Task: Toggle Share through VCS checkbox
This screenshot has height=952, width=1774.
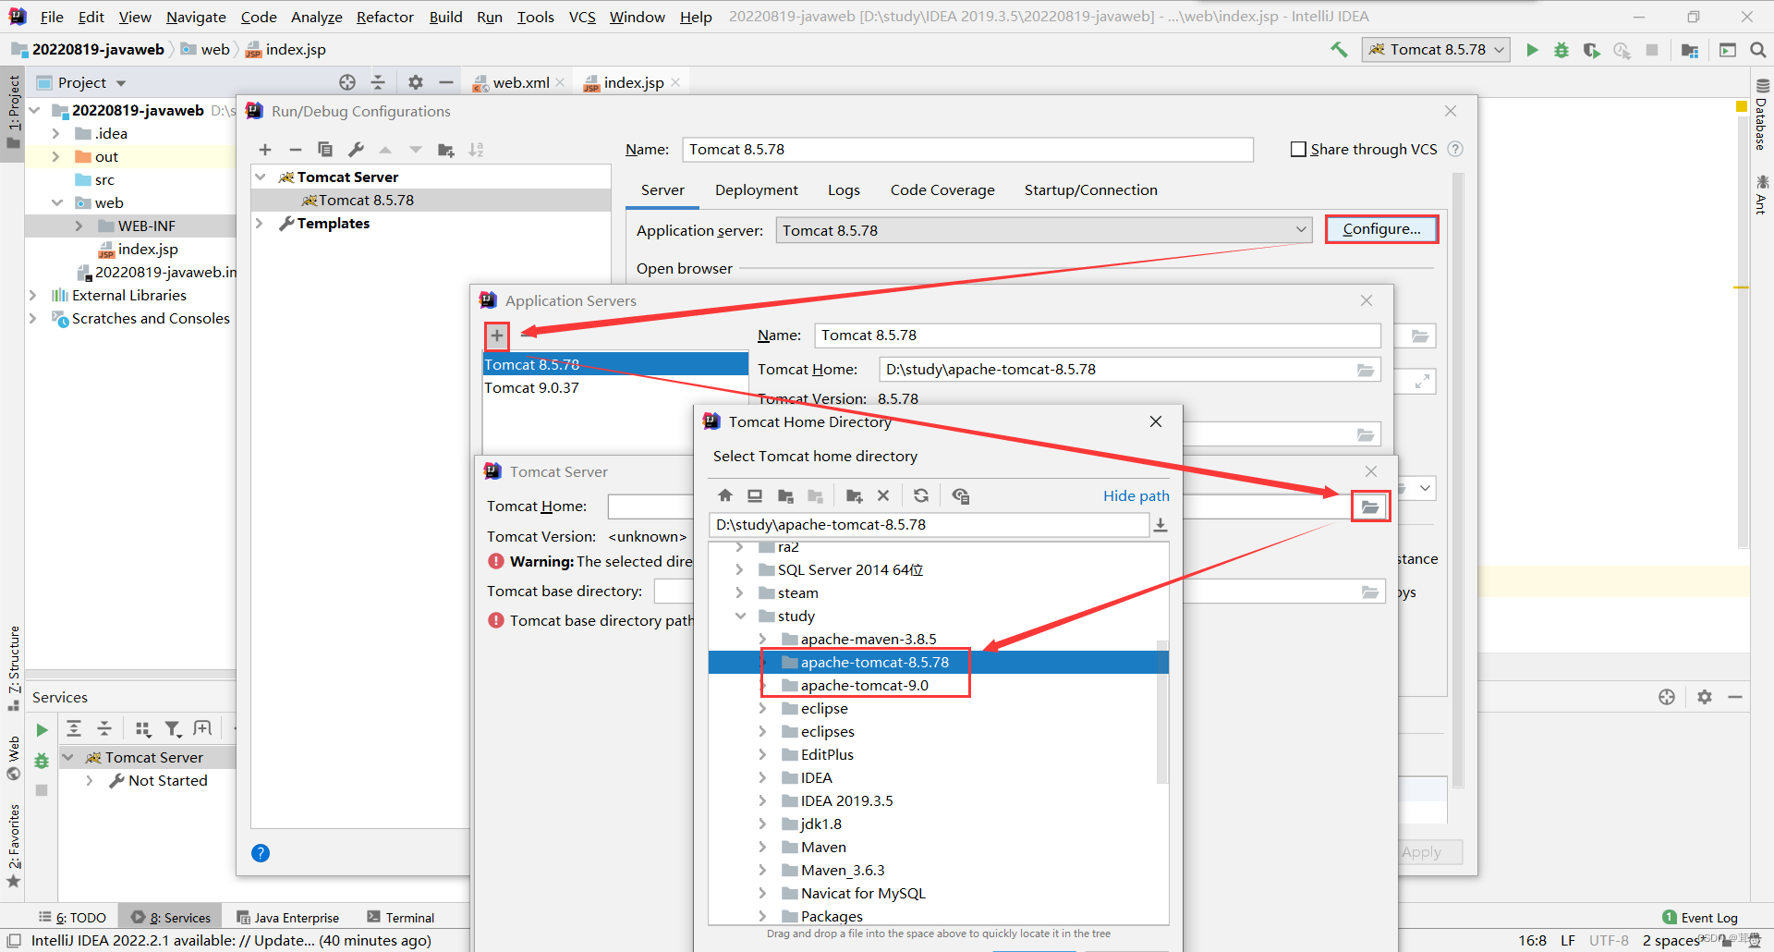Action: click(1298, 149)
